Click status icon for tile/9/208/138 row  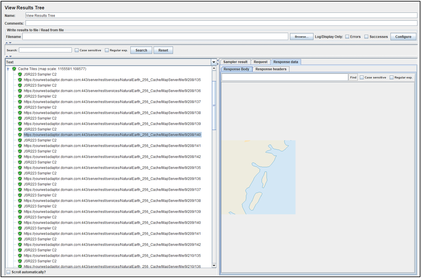pyautogui.click(x=20, y=113)
